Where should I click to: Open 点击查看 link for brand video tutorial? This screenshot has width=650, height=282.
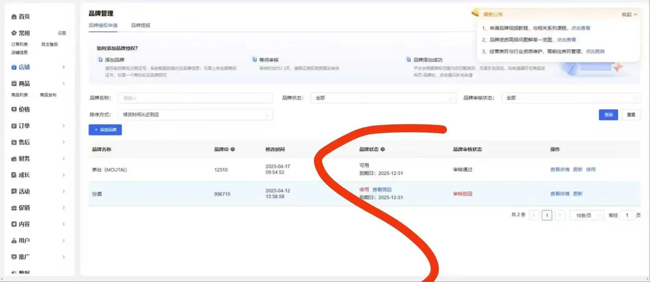pyautogui.click(x=581, y=28)
